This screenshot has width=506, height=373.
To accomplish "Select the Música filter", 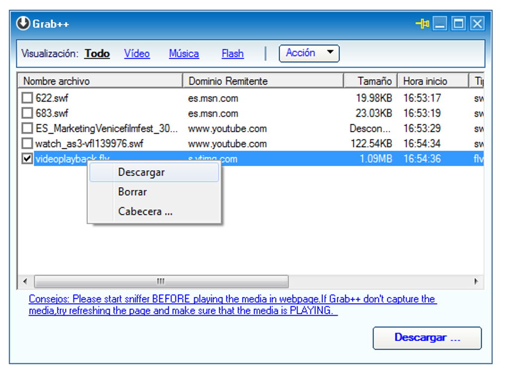I will 184,53.
